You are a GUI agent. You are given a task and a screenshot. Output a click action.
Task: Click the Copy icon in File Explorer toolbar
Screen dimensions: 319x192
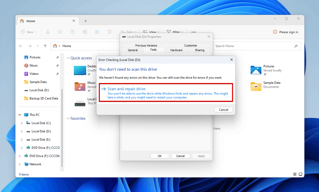tap(60, 32)
